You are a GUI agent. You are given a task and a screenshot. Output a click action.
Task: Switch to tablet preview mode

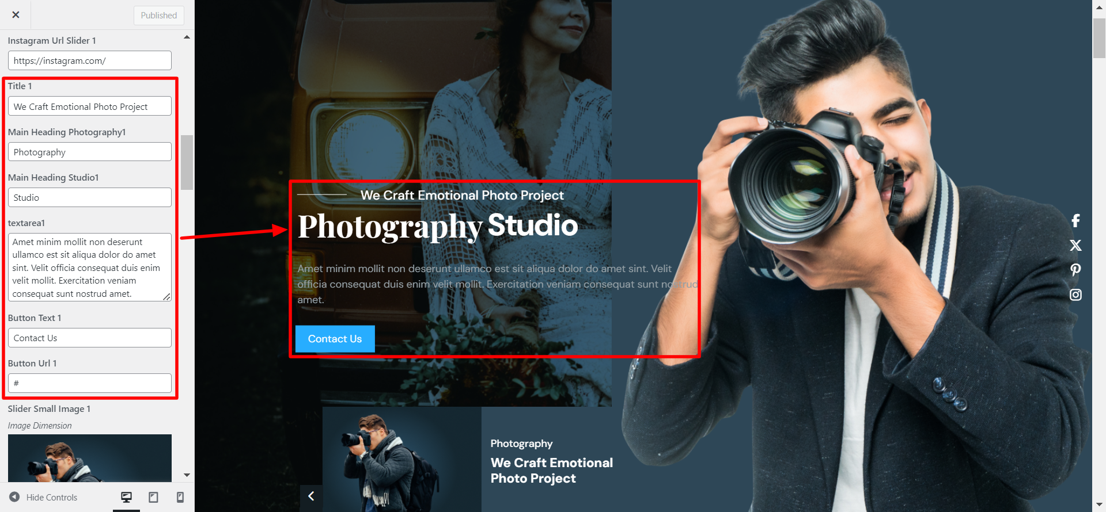[x=153, y=497]
